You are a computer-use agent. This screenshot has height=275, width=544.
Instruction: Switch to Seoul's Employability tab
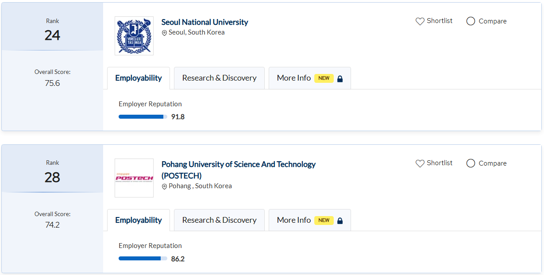click(139, 78)
